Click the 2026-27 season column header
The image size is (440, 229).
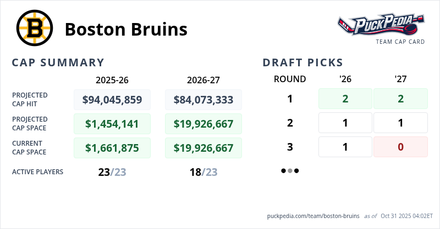click(204, 79)
